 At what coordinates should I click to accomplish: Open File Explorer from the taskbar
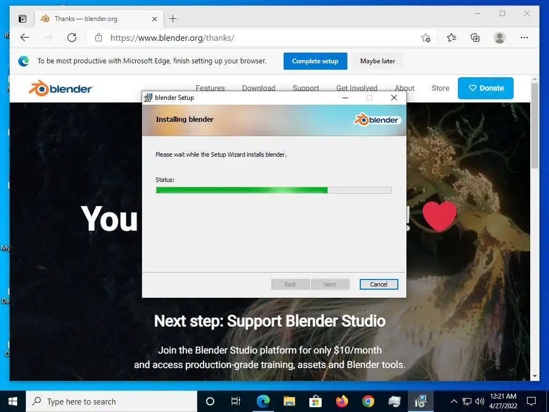point(289,401)
